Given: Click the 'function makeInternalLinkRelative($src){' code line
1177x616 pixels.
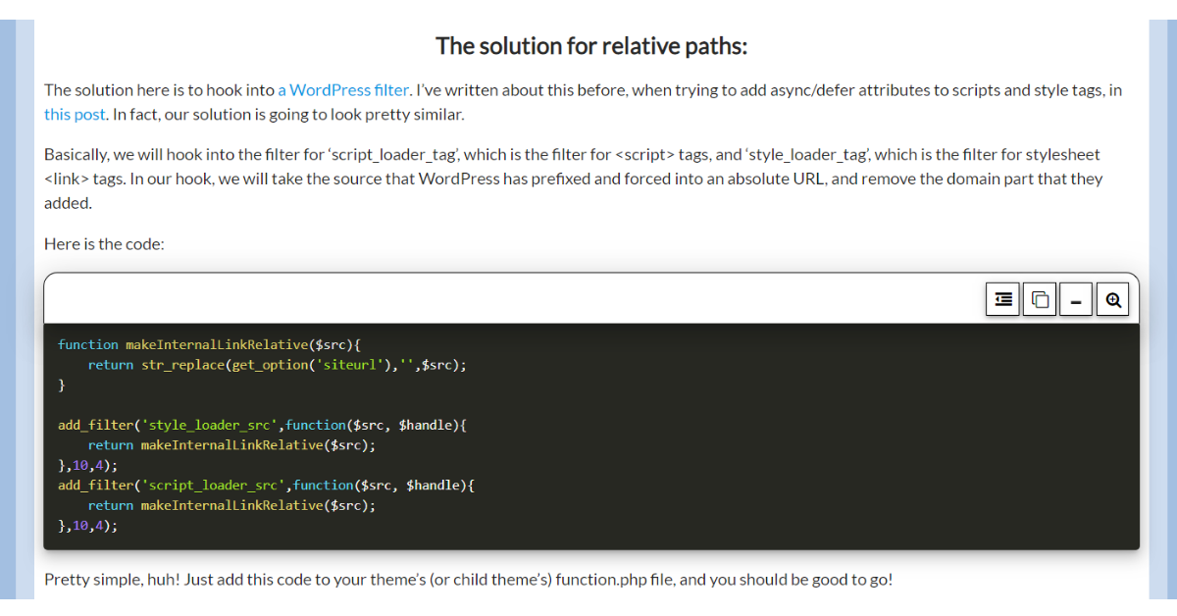Looking at the screenshot, I should (210, 344).
